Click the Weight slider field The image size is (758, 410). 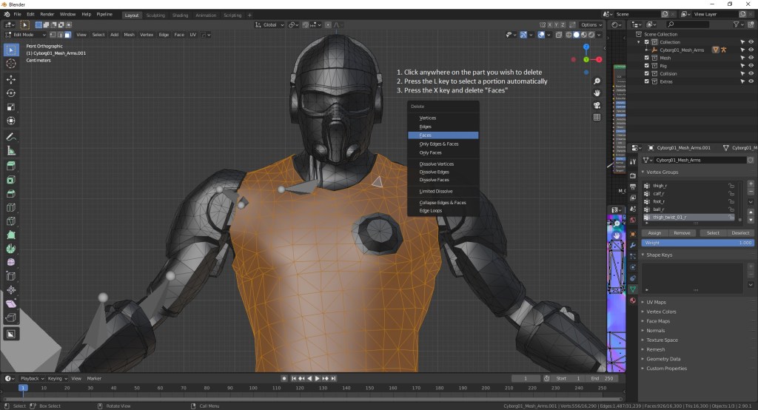(697, 243)
